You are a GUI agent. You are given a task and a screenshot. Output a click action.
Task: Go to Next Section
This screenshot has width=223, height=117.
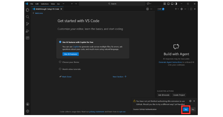coord(119,77)
